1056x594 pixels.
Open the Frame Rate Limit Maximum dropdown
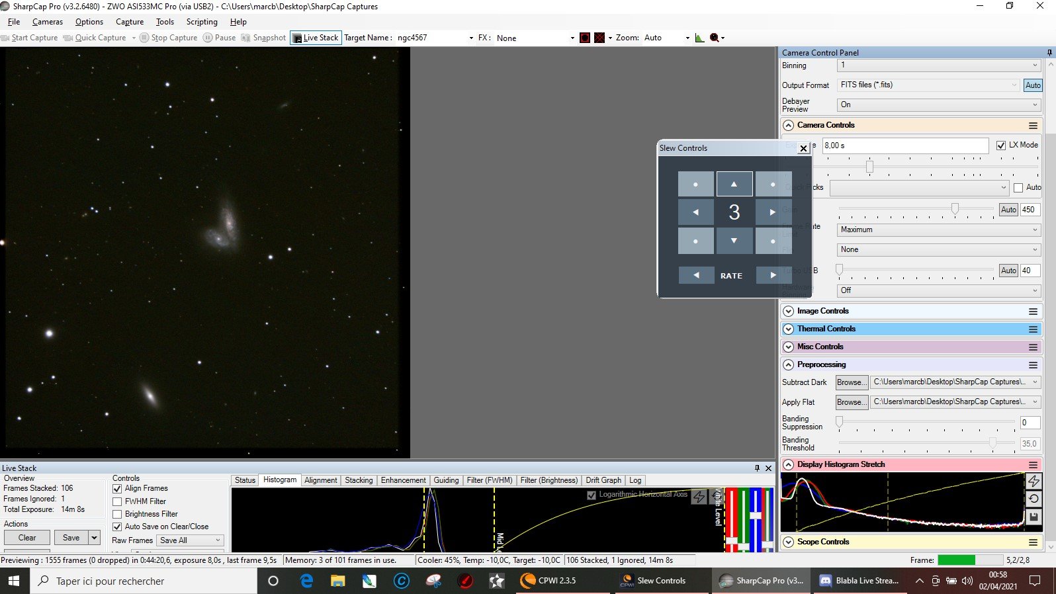point(939,230)
